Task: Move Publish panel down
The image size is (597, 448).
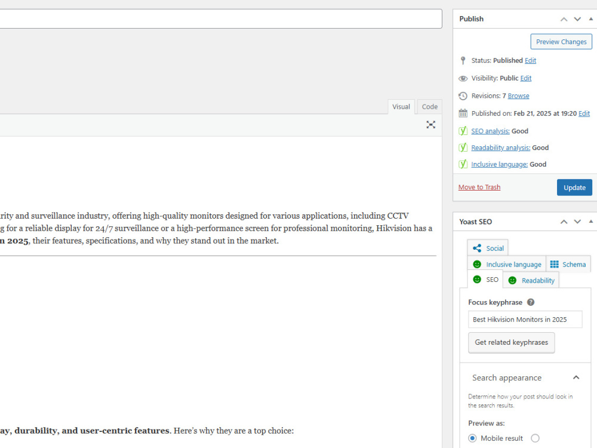Action: (x=577, y=19)
